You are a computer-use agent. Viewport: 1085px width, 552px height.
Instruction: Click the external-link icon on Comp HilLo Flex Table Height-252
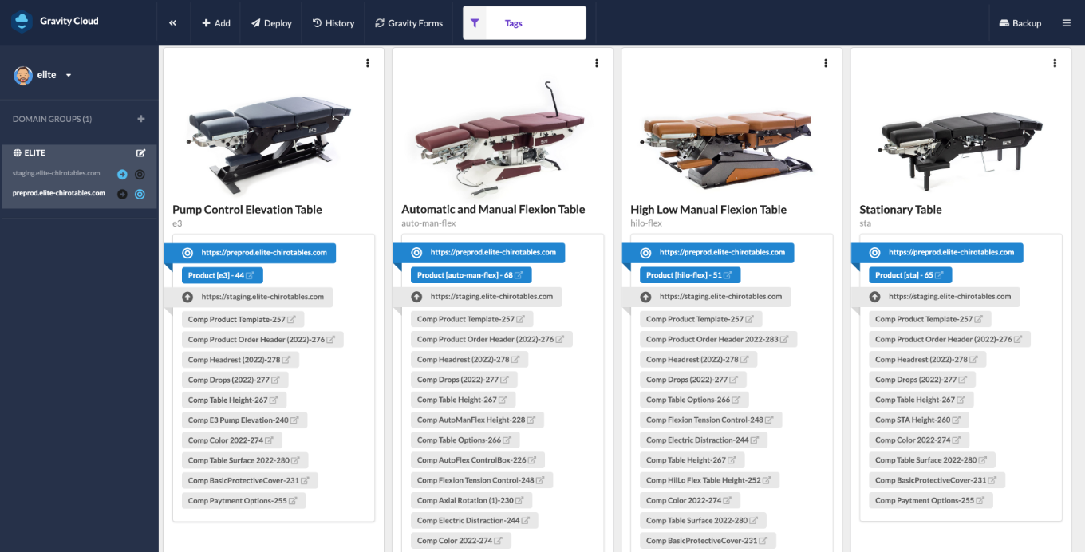[x=767, y=481]
